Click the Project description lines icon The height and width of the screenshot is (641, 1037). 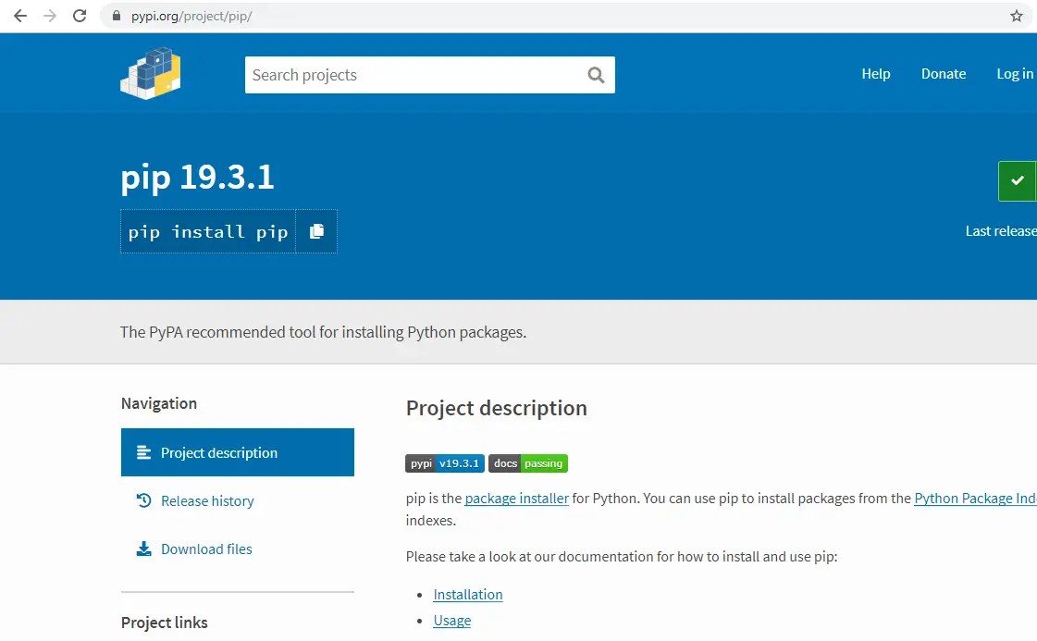(x=143, y=452)
